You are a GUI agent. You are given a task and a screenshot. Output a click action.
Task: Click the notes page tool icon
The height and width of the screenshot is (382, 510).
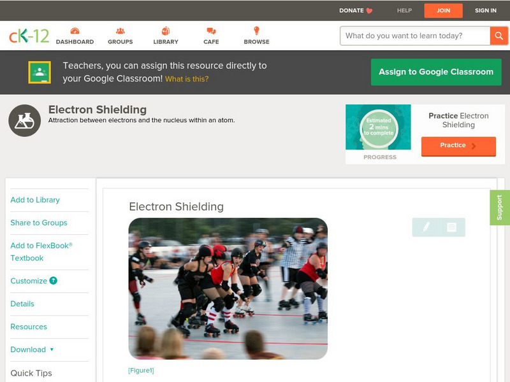point(451,227)
